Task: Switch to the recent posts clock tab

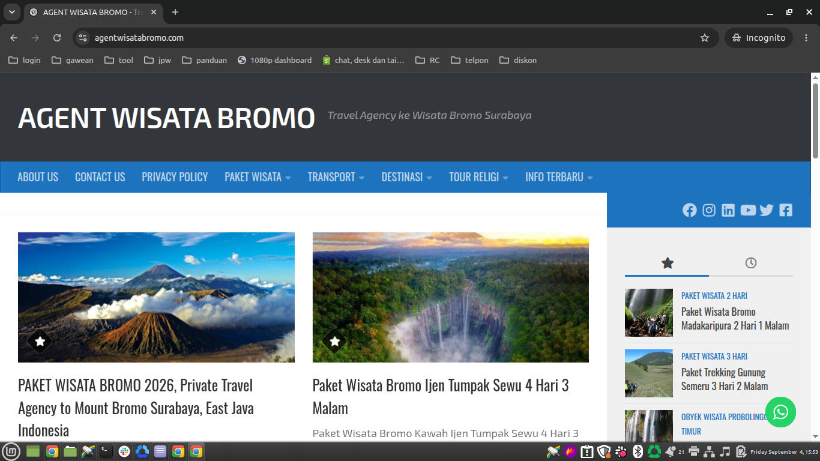Action: [x=751, y=263]
